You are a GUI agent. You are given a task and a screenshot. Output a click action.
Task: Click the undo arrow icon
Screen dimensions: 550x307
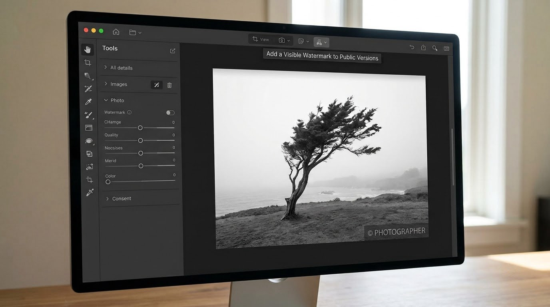(x=412, y=47)
